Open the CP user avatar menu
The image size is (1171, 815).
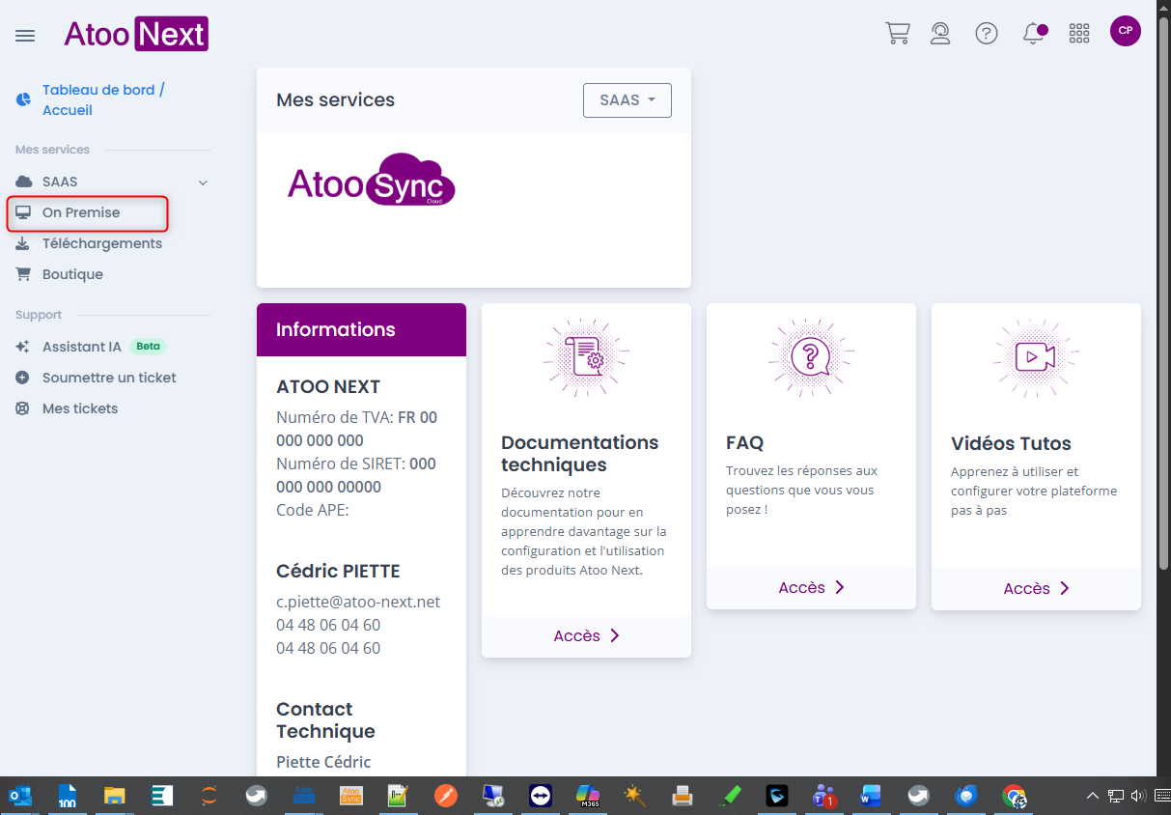(x=1125, y=31)
